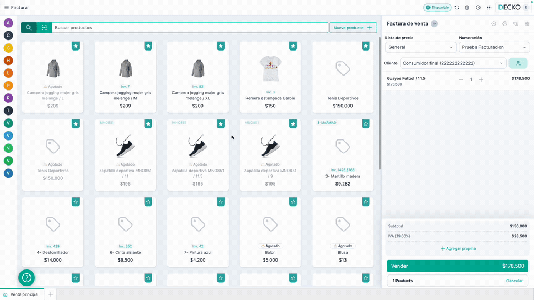The height and width of the screenshot is (300, 534).
Task: Select the P category in sidebar
Action: (8, 86)
